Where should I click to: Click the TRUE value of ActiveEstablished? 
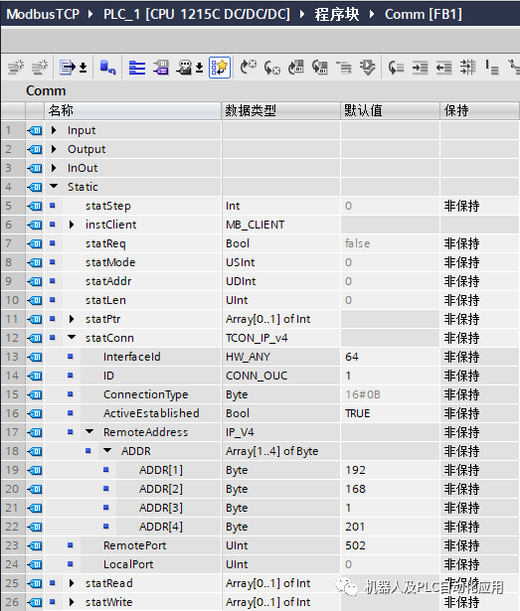[x=357, y=413]
